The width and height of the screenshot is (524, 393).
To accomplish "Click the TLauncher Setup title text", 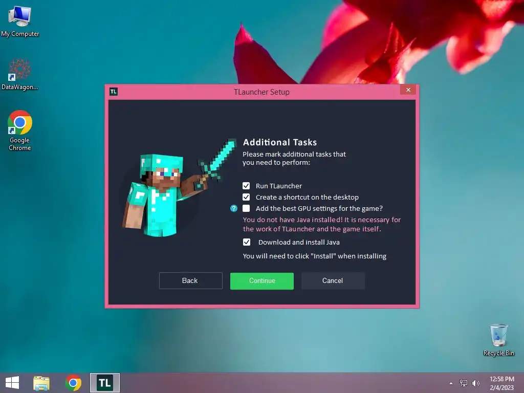I will click(261, 92).
